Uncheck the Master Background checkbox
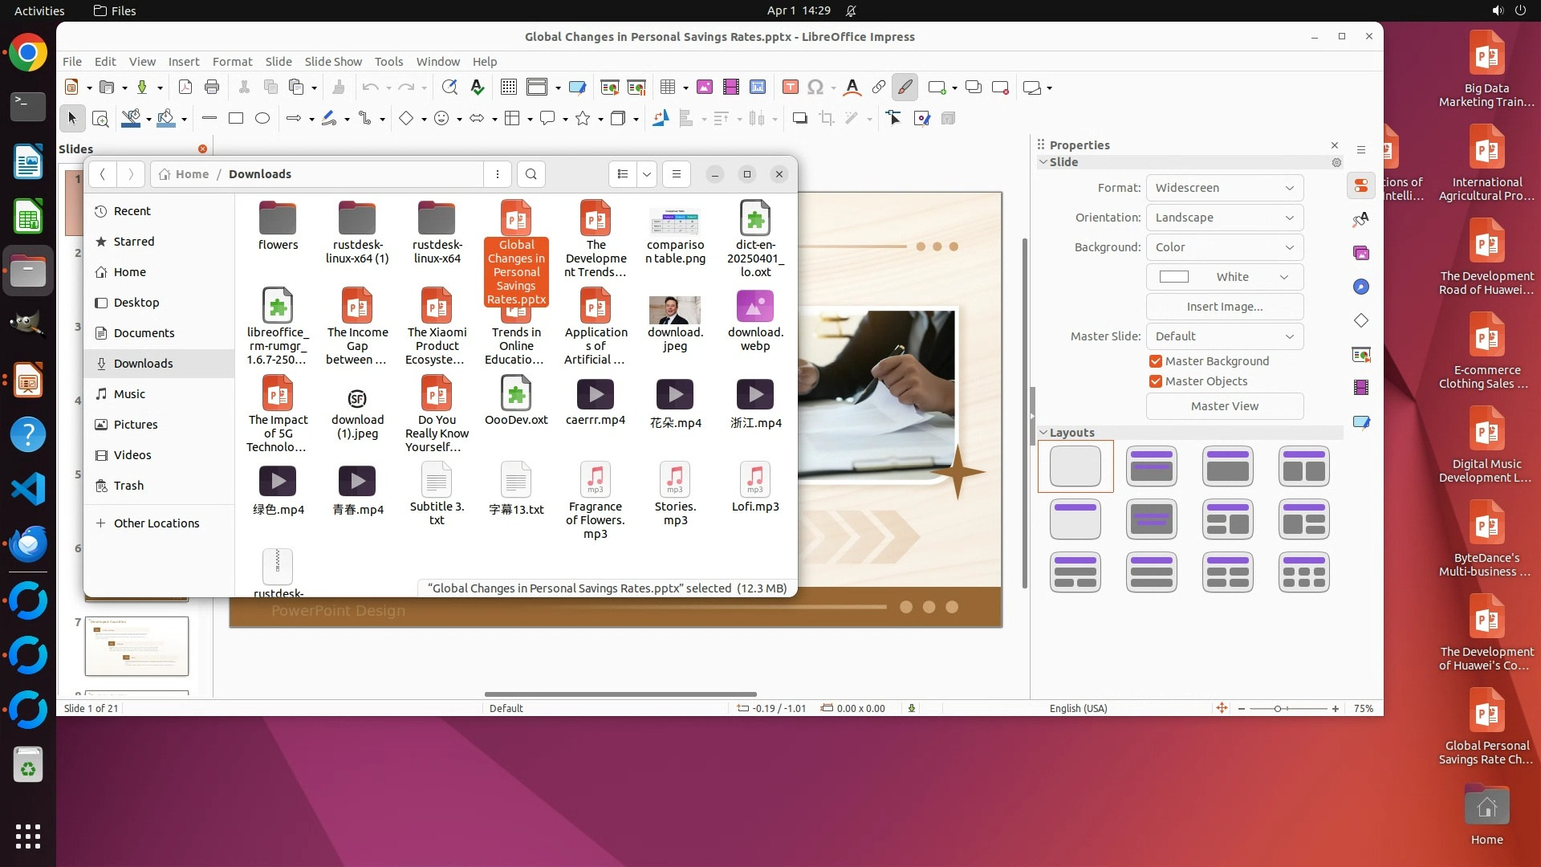 pyautogui.click(x=1156, y=361)
